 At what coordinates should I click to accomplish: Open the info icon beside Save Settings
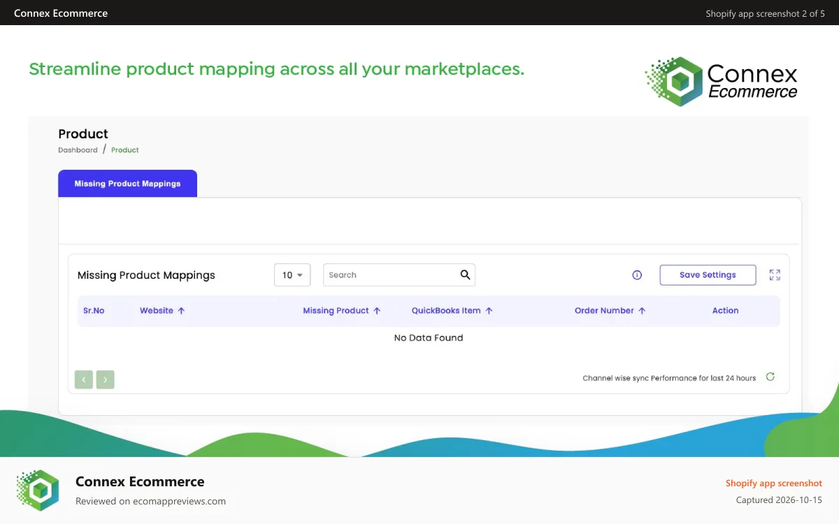point(637,275)
